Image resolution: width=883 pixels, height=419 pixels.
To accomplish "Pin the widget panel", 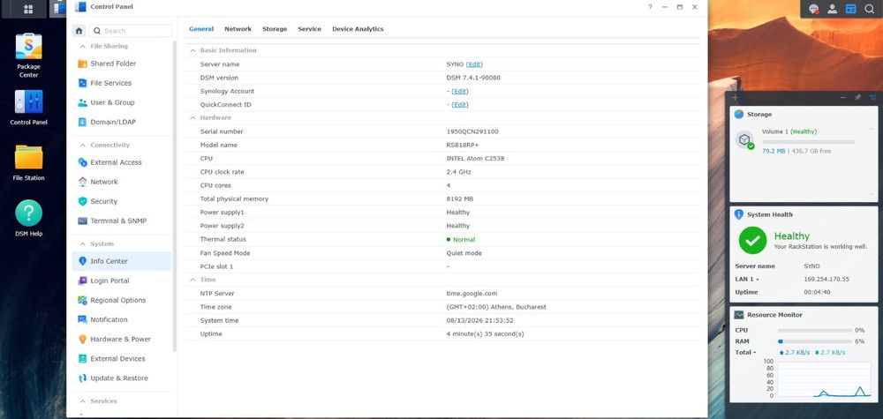I will point(857,97).
